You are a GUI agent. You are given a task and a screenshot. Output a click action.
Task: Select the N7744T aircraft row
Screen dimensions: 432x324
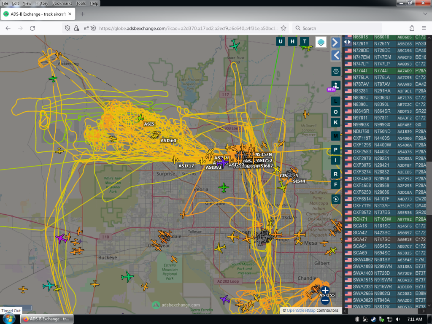[385, 71]
